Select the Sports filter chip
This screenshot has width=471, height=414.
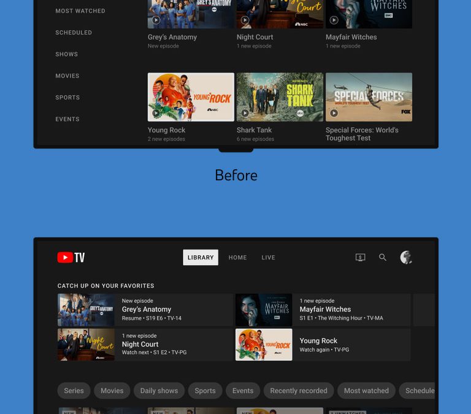pyautogui.click(x=205, y=391)
